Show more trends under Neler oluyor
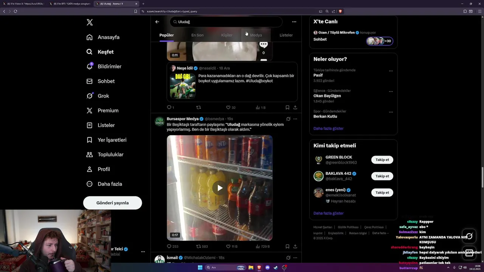484x272 pixels. pos(328,128)
